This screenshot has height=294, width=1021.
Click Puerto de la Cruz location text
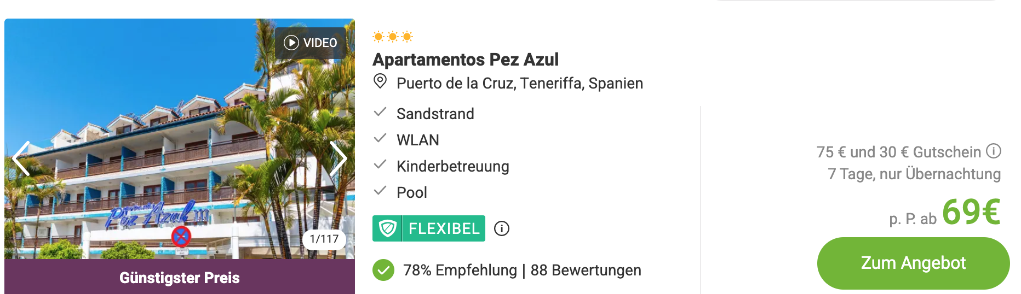(520, 83)
